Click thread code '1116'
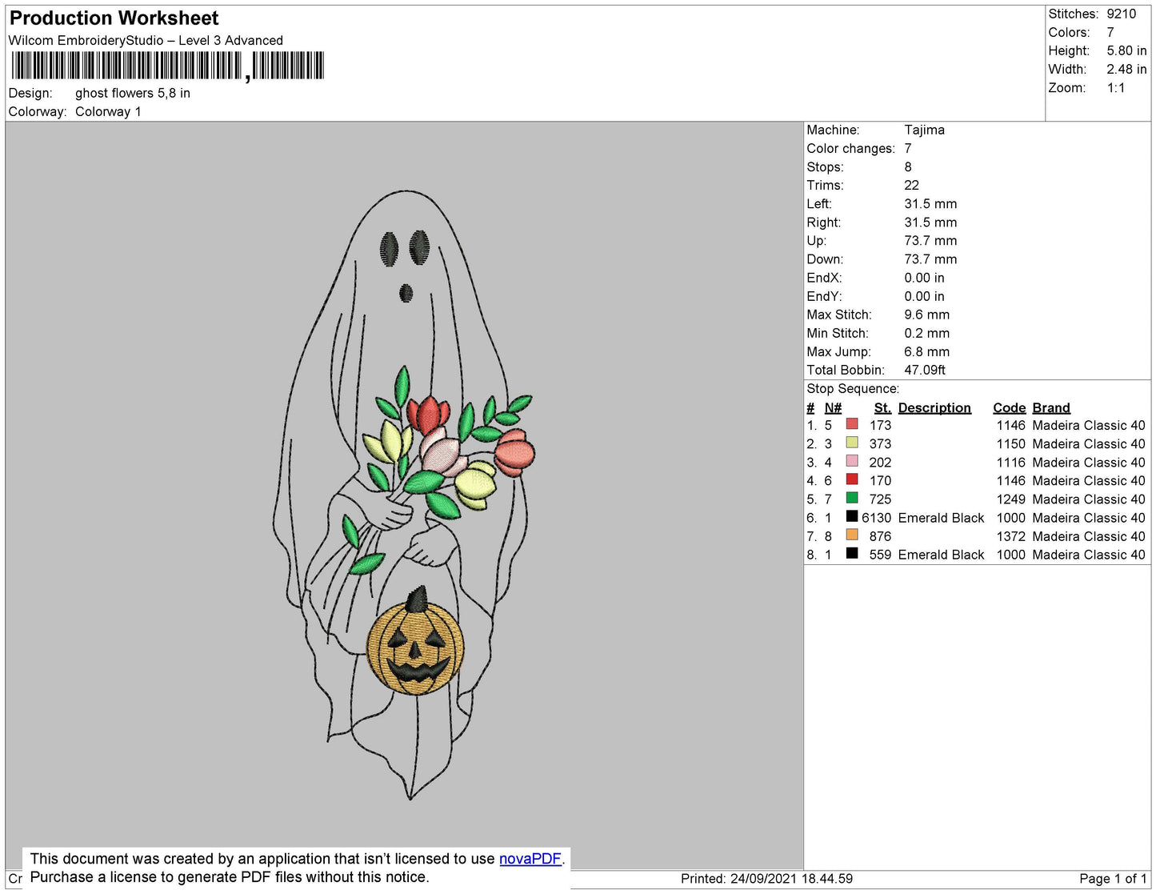The width and height of the screenshot is (1156, 894). pyautogui.click(x=1010, y=463)
